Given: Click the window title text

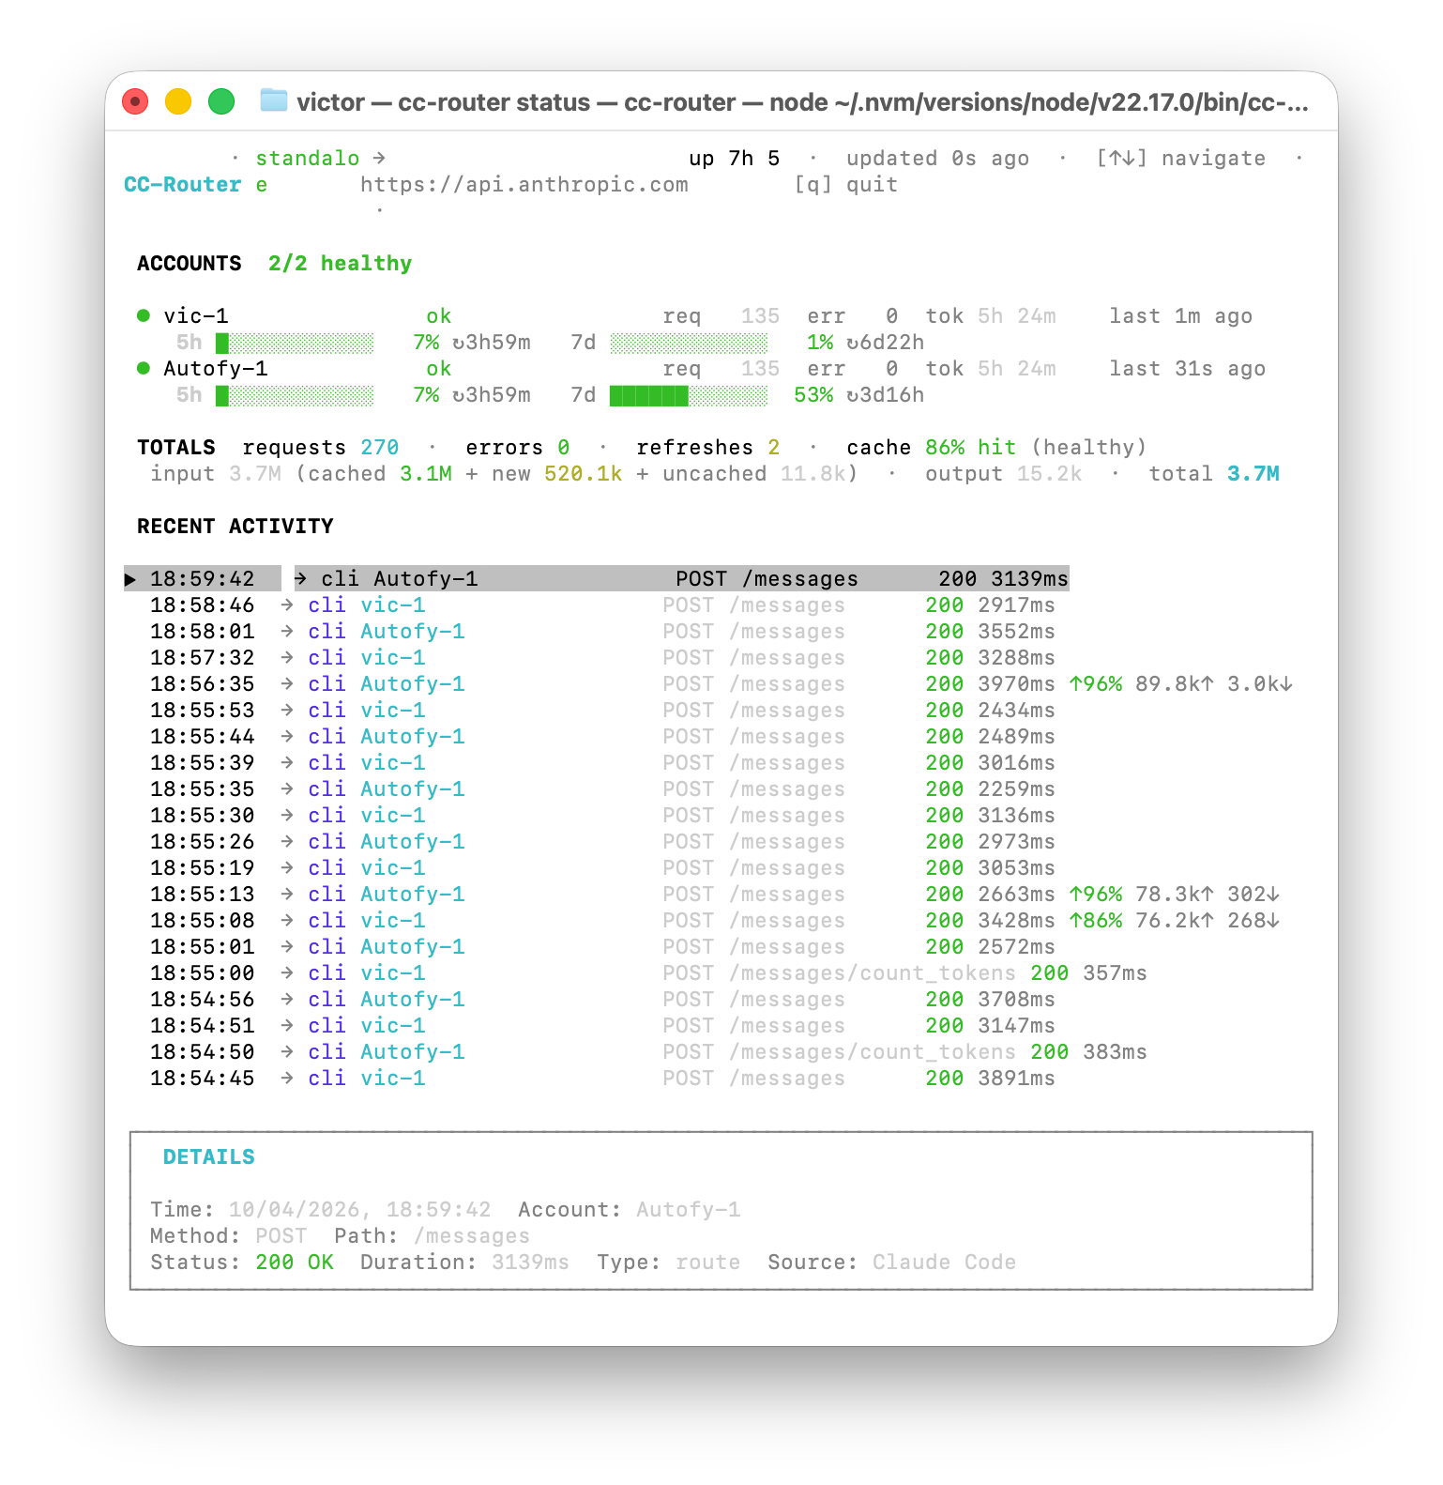Looking at the screenshot, I should pos(802,101).
